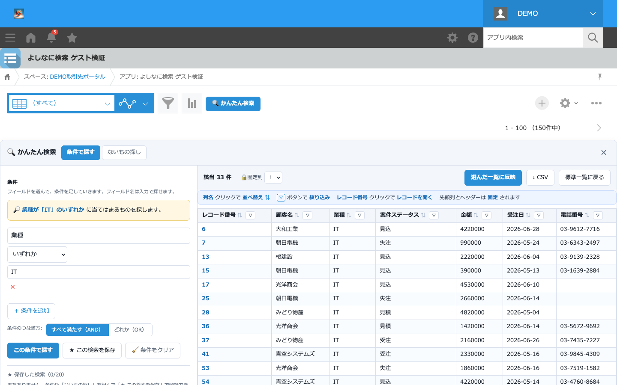Sort by レコード番号 arrows icon

240,215
